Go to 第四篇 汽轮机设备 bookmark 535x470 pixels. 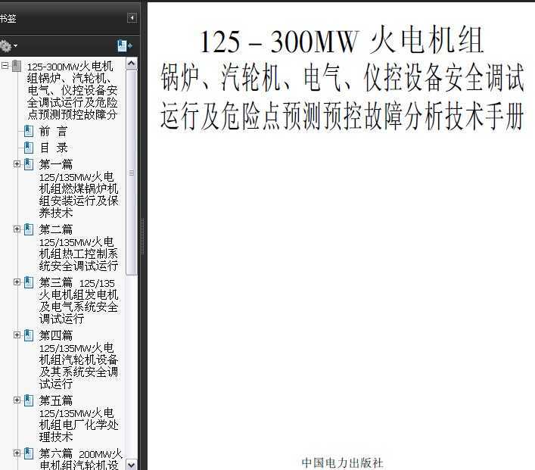[x=79, y=360]
